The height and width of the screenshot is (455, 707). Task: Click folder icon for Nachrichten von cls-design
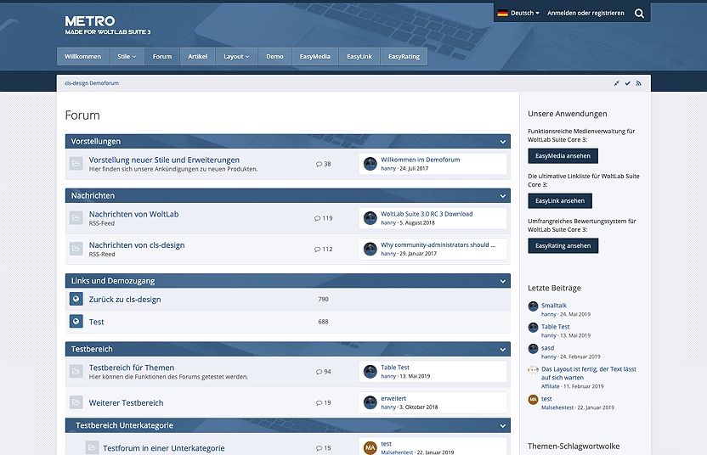(76, 249)
